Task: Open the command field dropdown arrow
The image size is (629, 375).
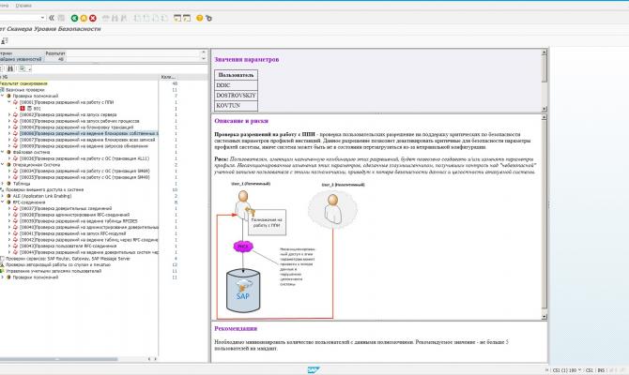Action: pyautogui.click(x=42, y=18)
